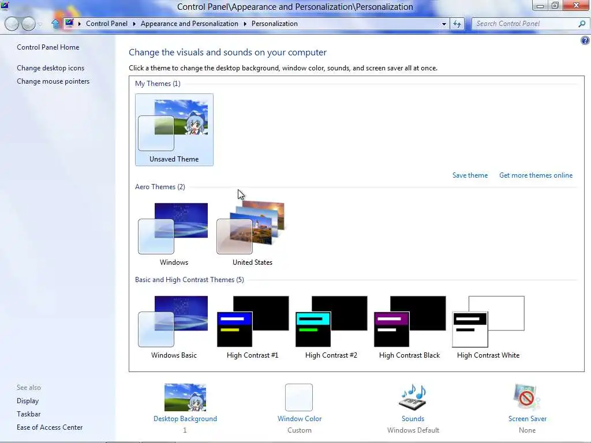Open the address bar history dropdown

(444, 24)
